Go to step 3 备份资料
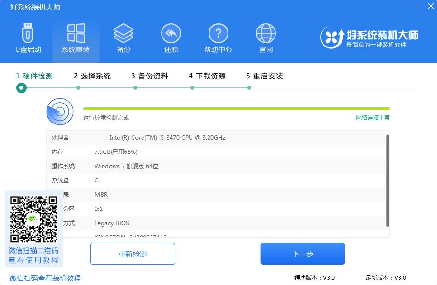 pyautogui.click(x=150, y=76)
